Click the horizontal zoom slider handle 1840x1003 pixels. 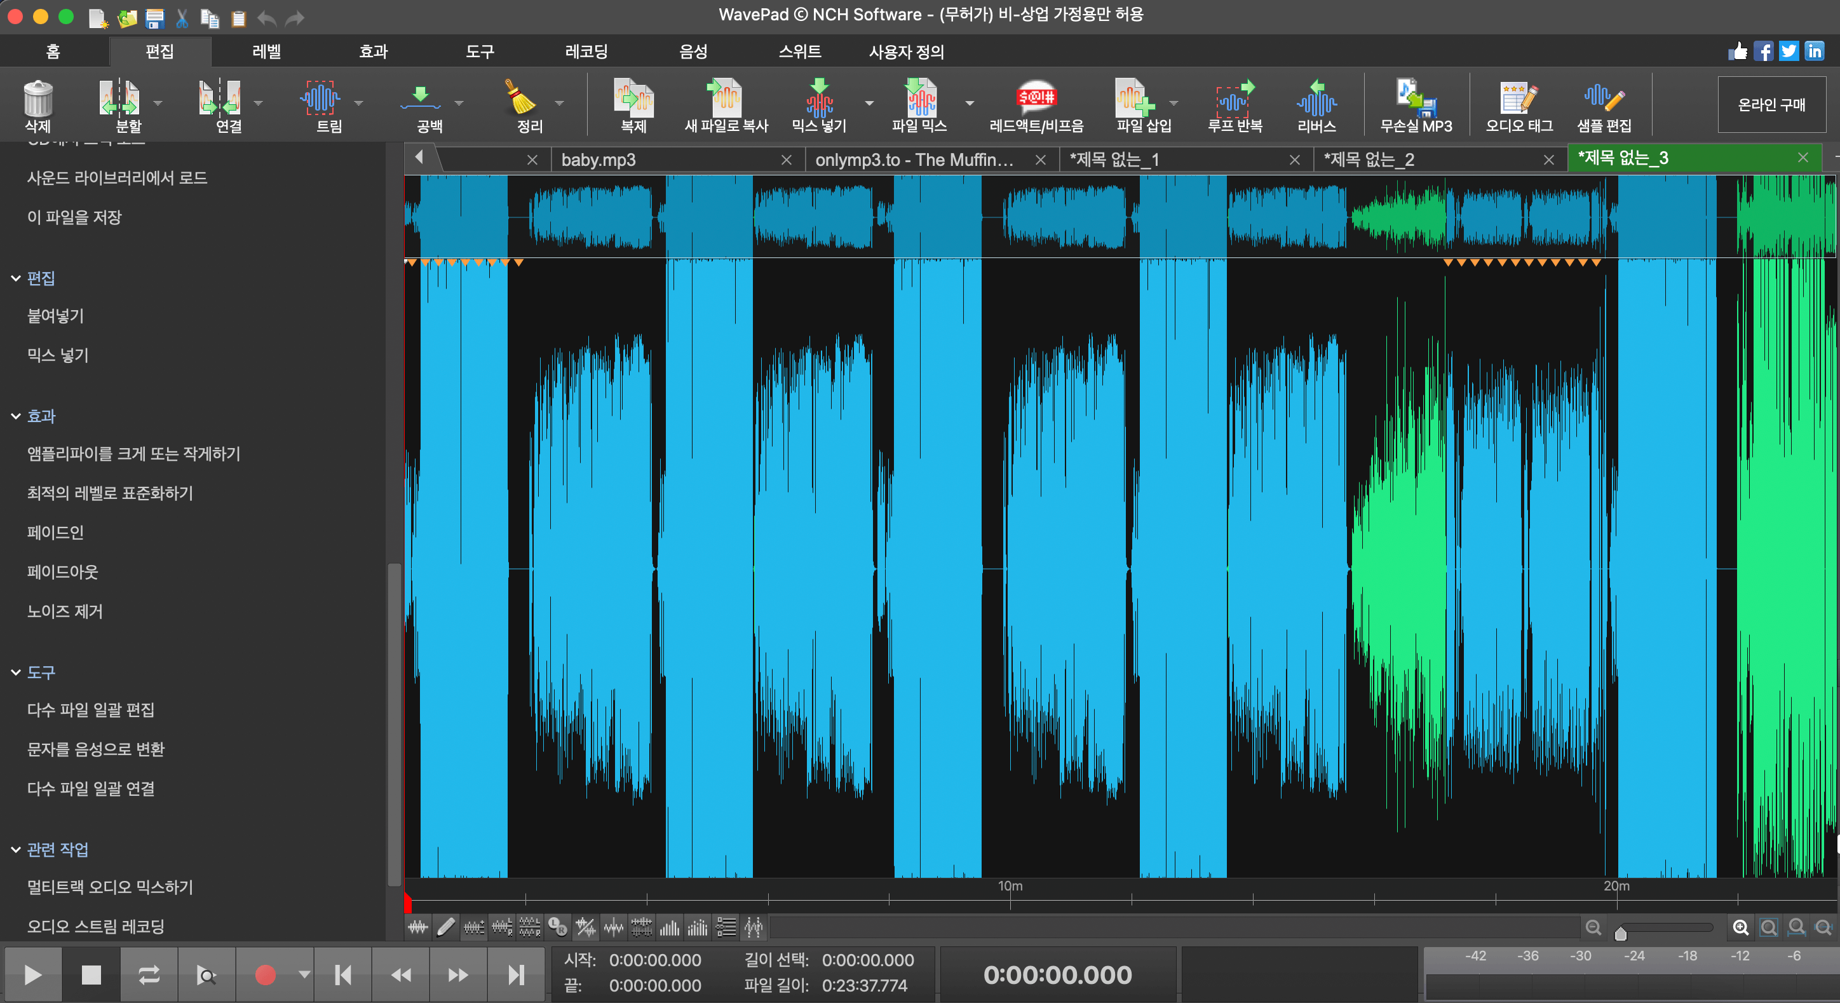tap(1621, 933)
